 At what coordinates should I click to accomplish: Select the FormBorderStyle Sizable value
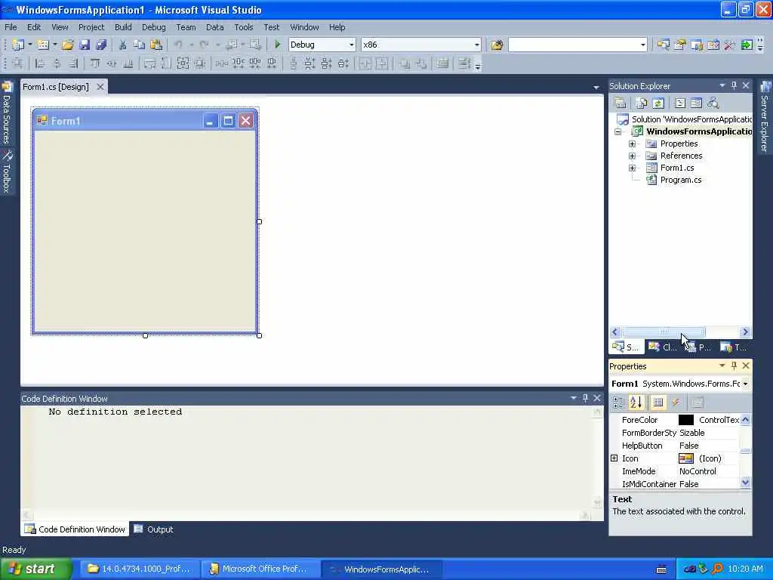pos(691,433)
